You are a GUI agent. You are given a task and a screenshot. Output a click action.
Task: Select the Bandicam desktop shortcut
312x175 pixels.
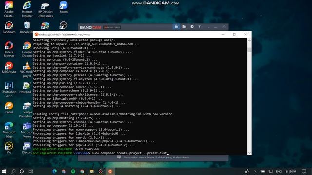coord(9,27)
